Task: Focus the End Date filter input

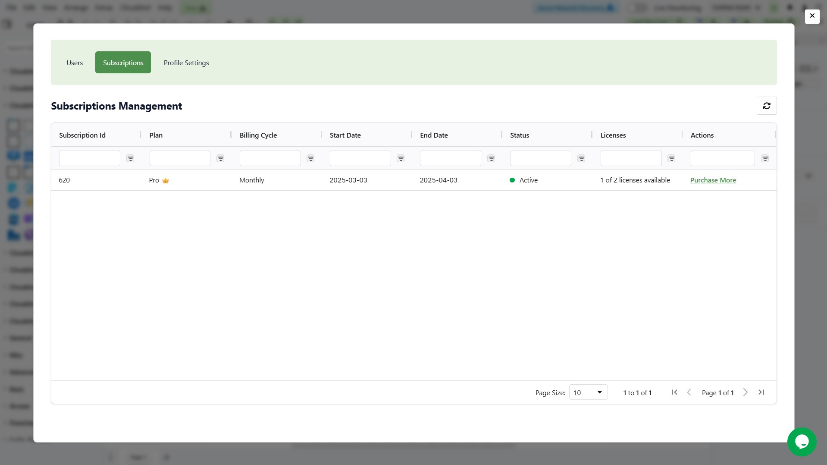Action: click(450, 158)
